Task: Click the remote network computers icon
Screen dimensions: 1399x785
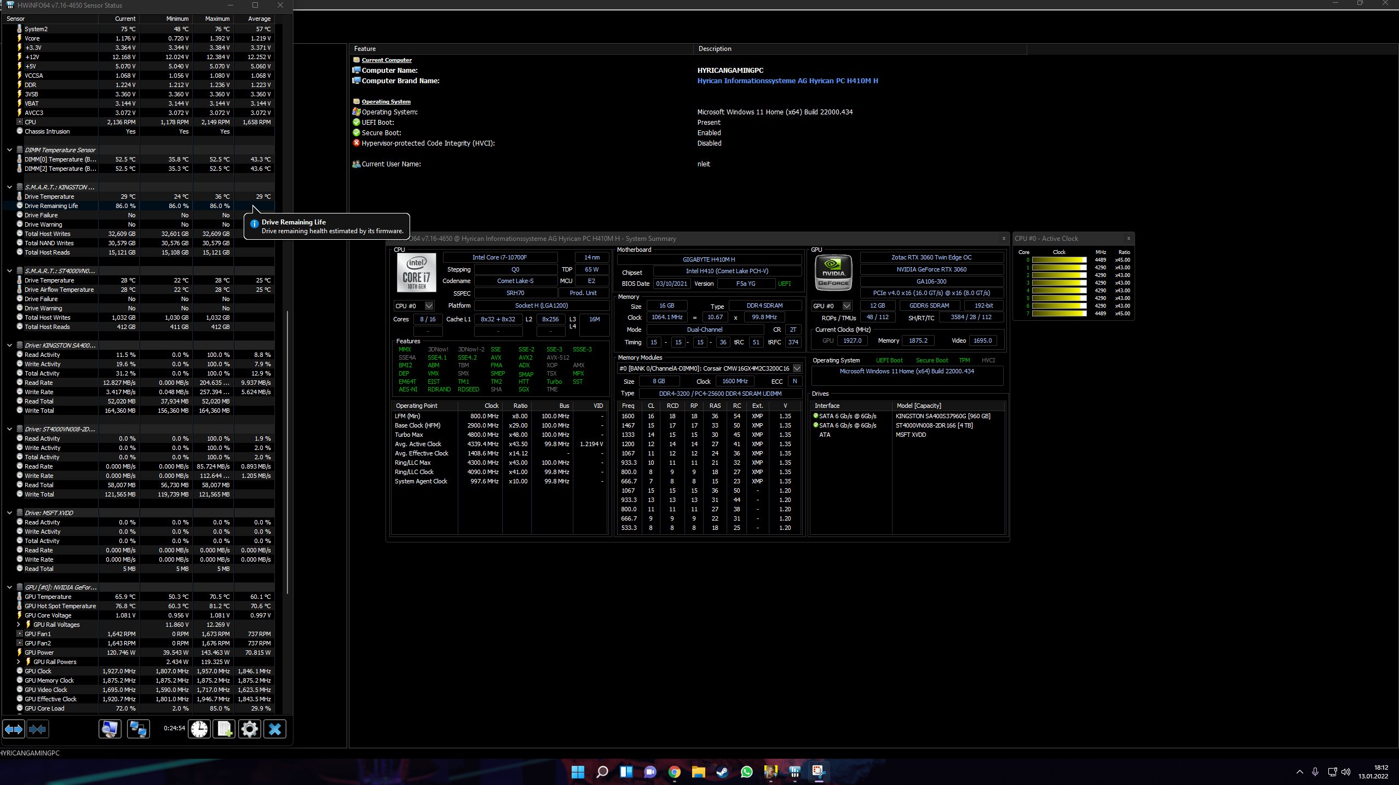Action: [x=138, y=729]
